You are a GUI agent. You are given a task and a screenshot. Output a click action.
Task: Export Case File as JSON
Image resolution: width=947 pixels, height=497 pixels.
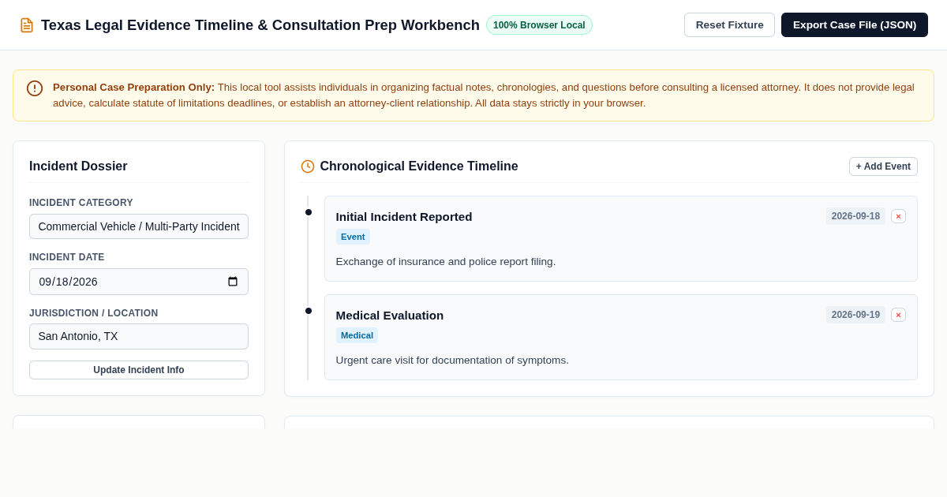pyautogui.click(x=855, y=24)
